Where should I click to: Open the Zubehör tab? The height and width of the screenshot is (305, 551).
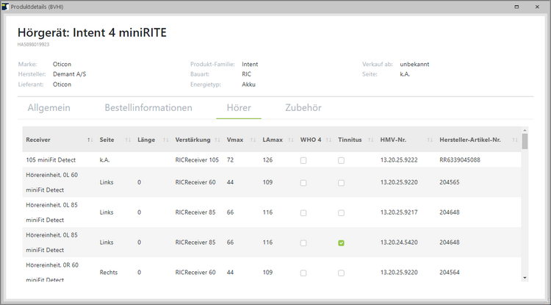(303, 108)
